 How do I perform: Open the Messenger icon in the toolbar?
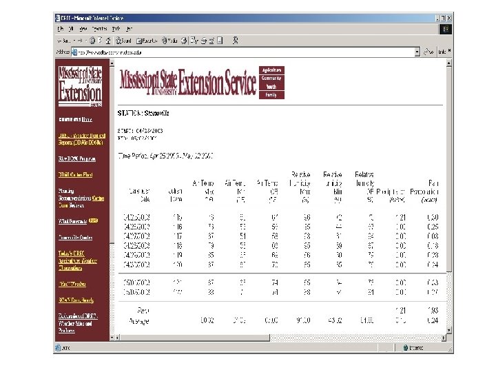[x=235, y=40]
